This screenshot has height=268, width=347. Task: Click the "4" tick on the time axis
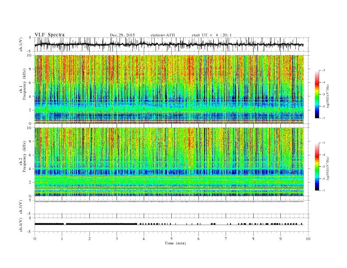[x=144, y=239]
